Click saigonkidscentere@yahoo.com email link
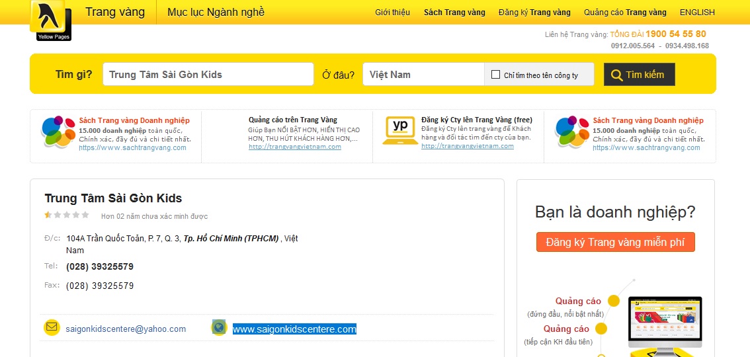 coord(126,329)
